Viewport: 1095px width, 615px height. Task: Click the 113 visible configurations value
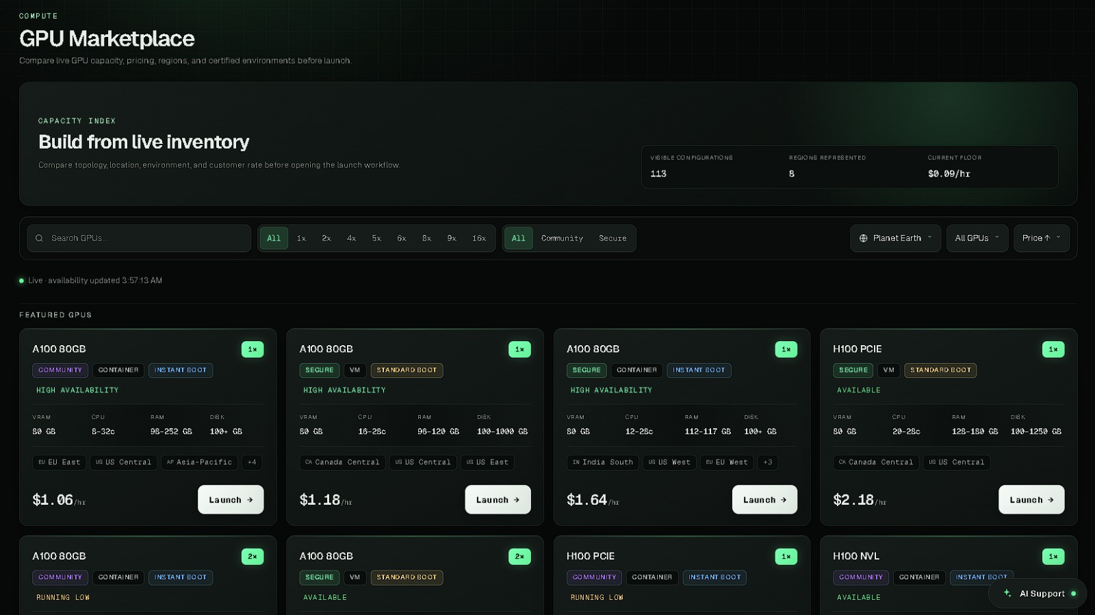pyautogui.click(x=658, y=174)
